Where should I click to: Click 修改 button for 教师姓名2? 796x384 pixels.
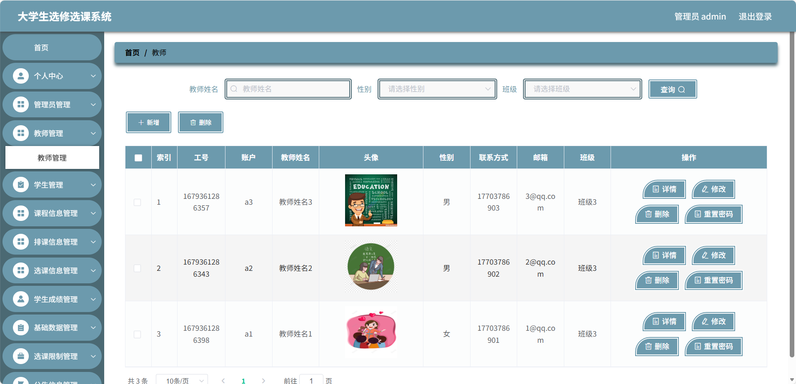[713, 255]
